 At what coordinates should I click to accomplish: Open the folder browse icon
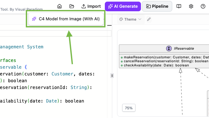click(72, 6)
